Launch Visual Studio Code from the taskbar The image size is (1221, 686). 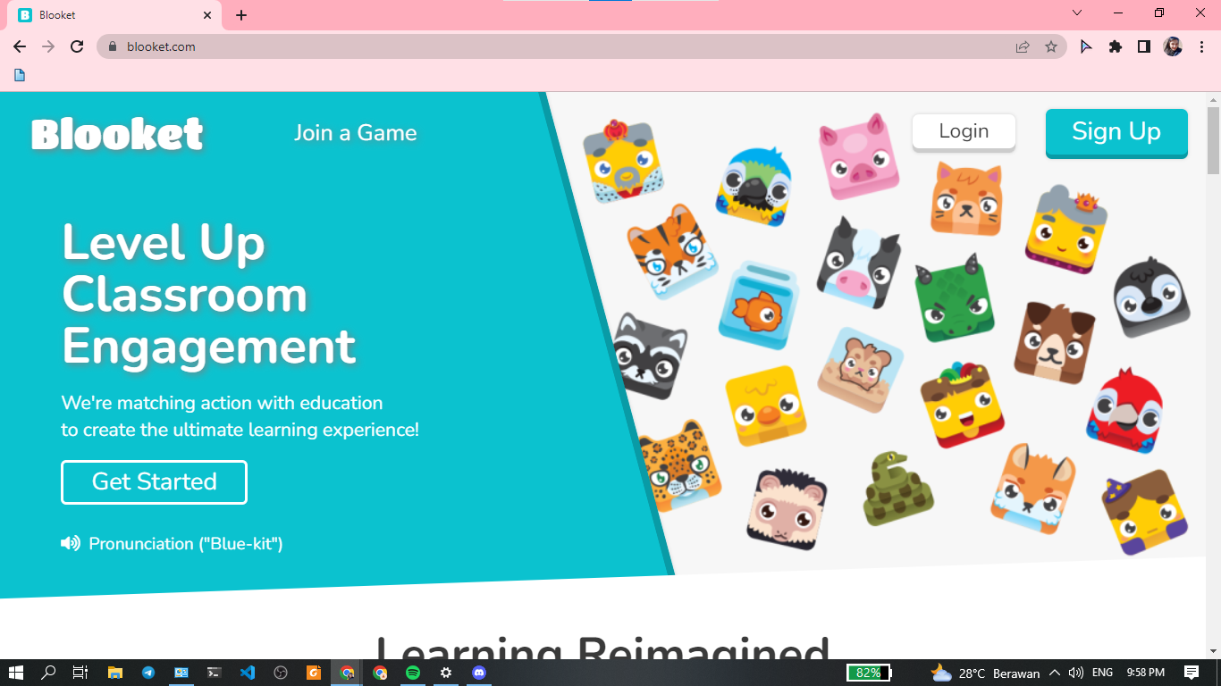tap(248, 673)
